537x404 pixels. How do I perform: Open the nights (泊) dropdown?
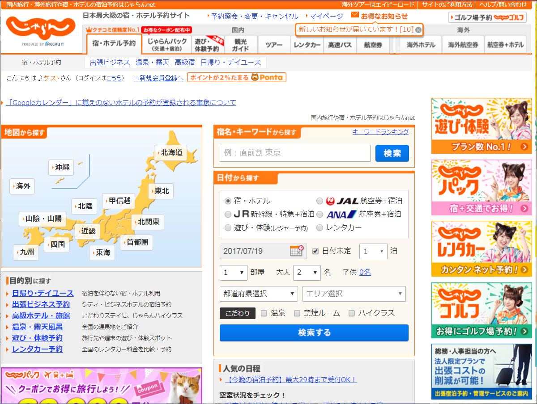[373, 251]
